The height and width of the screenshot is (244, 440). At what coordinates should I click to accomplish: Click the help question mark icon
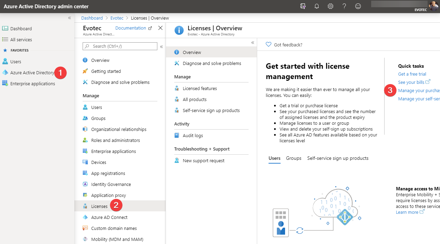(344, 6)
